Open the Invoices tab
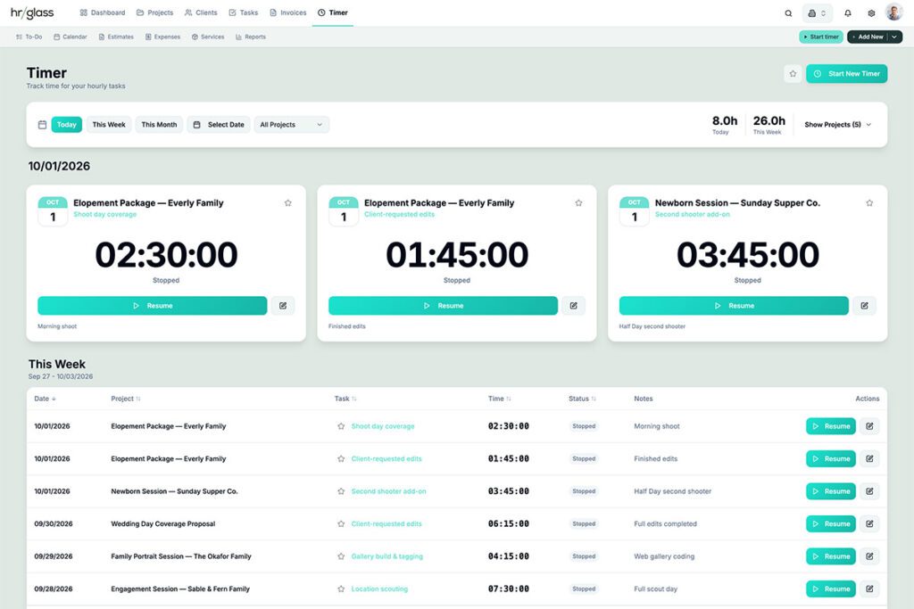 click(x=288, y=12)
